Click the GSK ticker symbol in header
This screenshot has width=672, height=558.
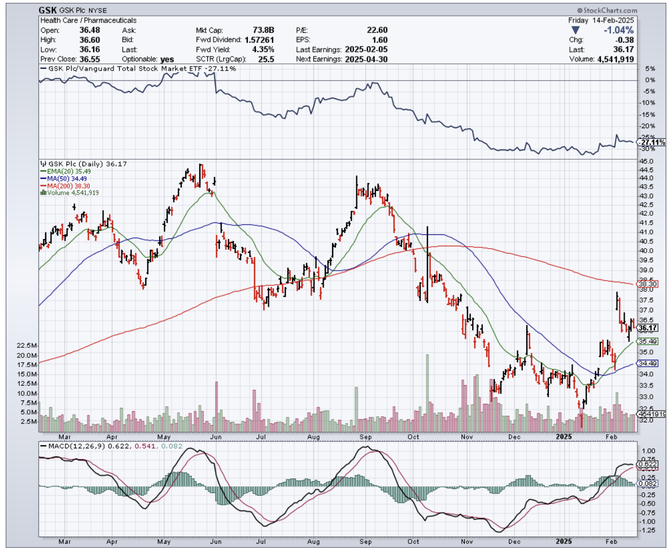[x=49, y=10]
